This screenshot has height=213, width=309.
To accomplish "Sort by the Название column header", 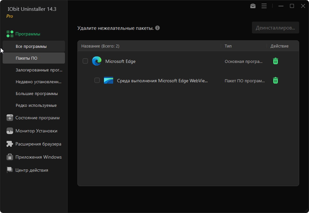I will (x=100, y=46).
